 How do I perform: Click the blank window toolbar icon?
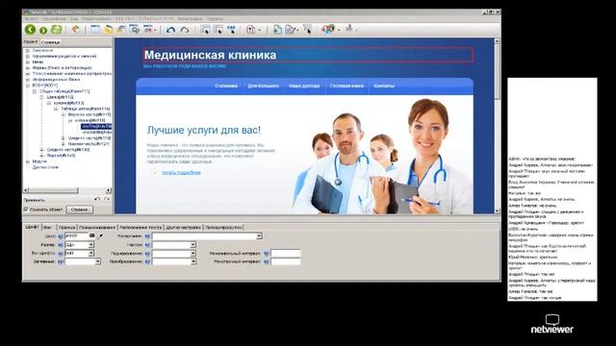pos(95,30)
